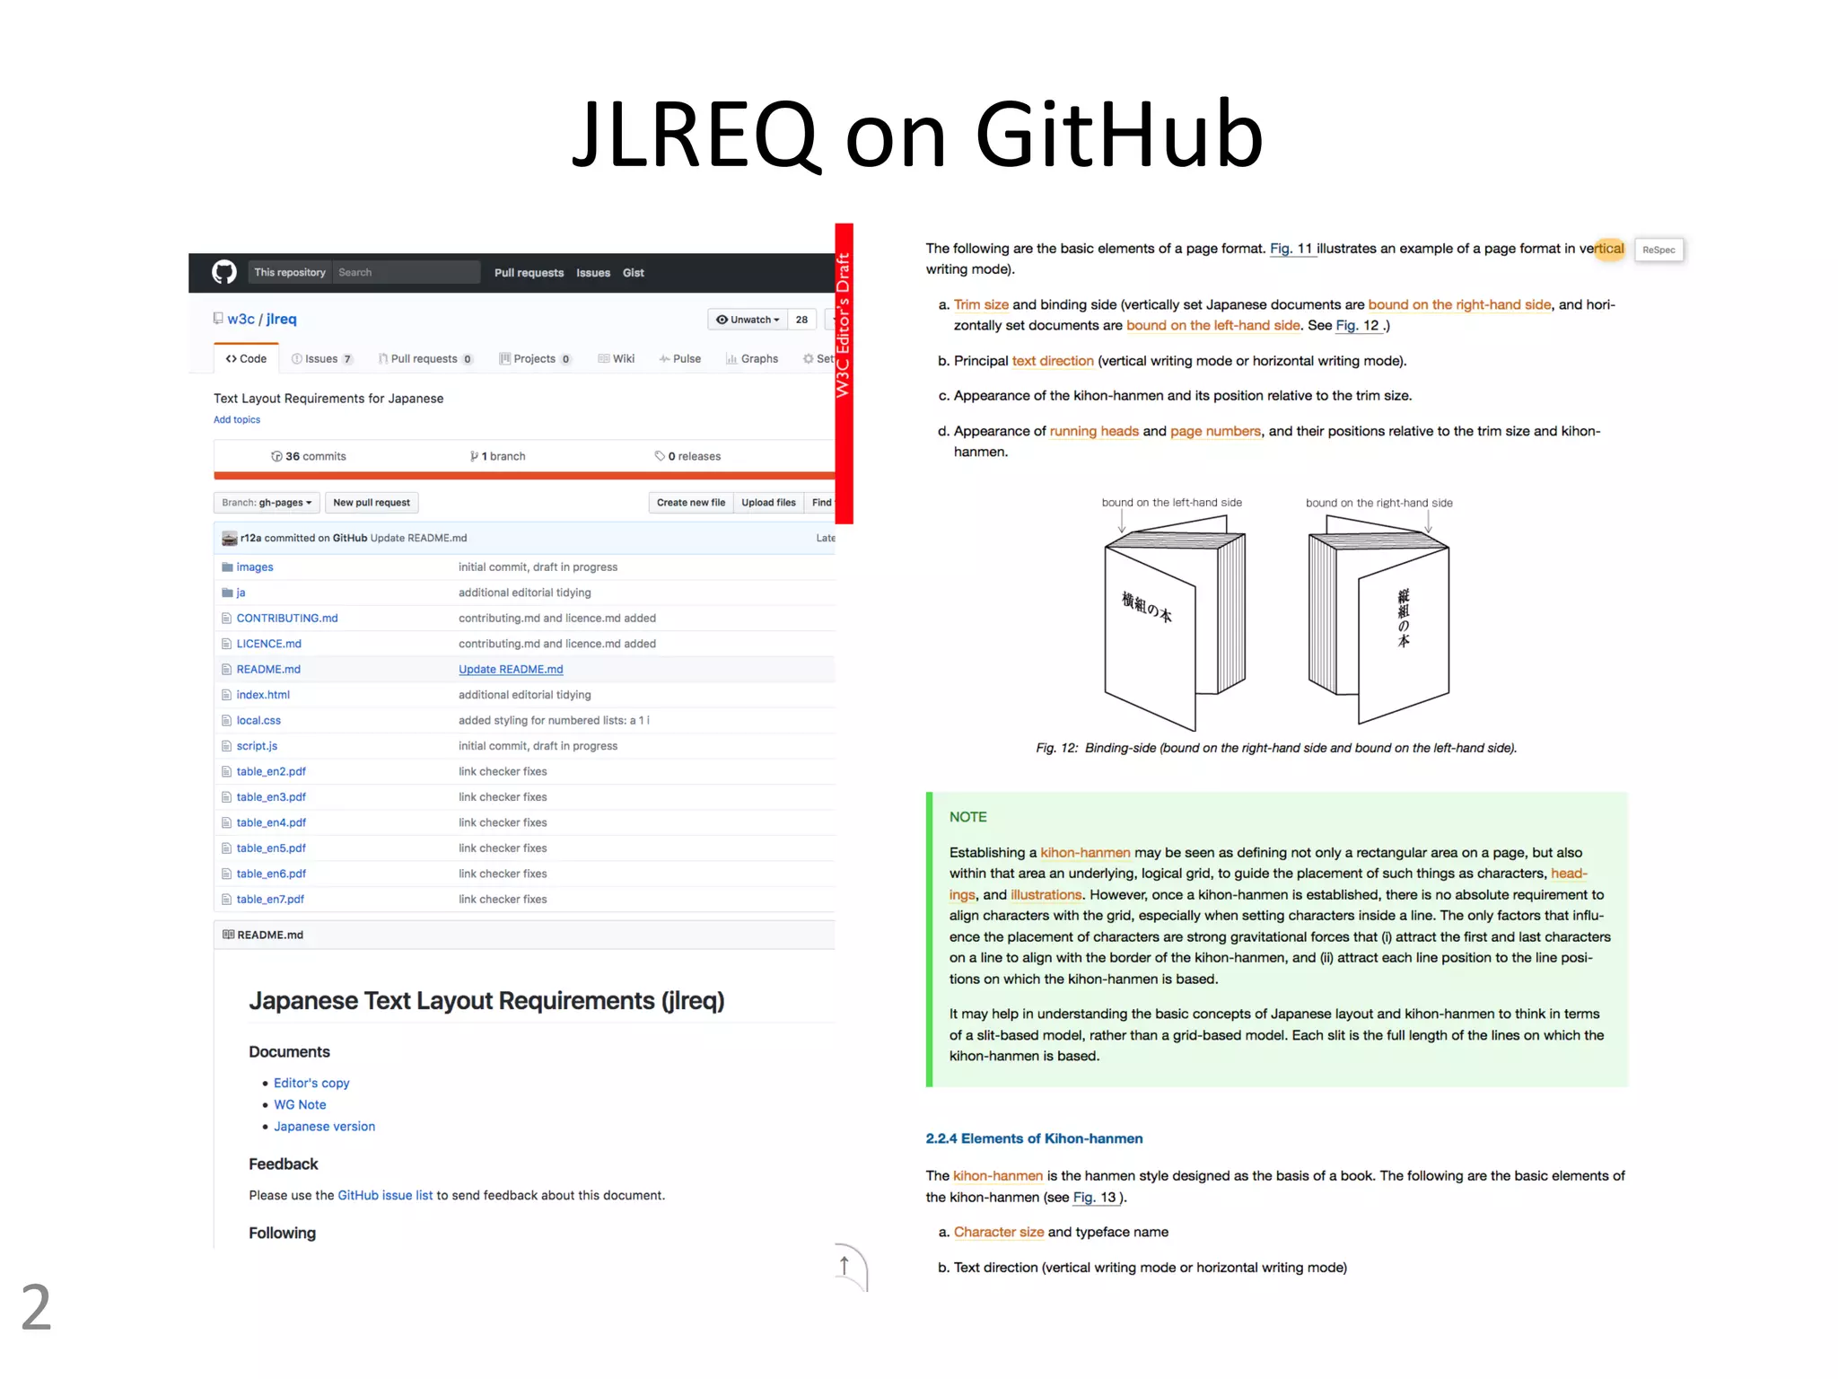Select the Pulse tab
Viewport: 1838px width, 1379px height.
(680, 359)
